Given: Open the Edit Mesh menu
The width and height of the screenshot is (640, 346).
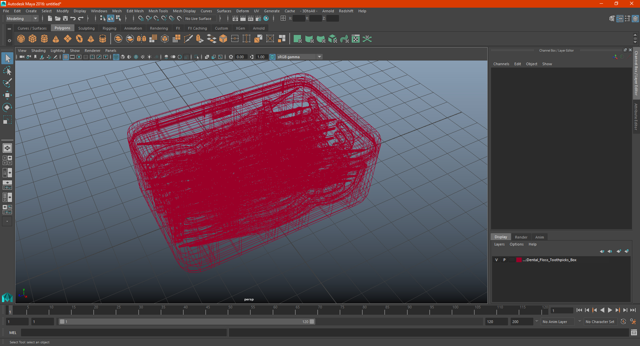Looking at the screenshot, I should pos(135,11).
